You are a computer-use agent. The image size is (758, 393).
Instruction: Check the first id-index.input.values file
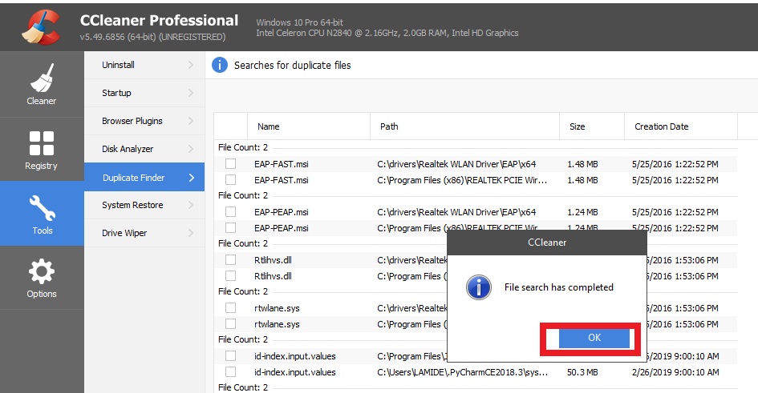tap(230, 356)
